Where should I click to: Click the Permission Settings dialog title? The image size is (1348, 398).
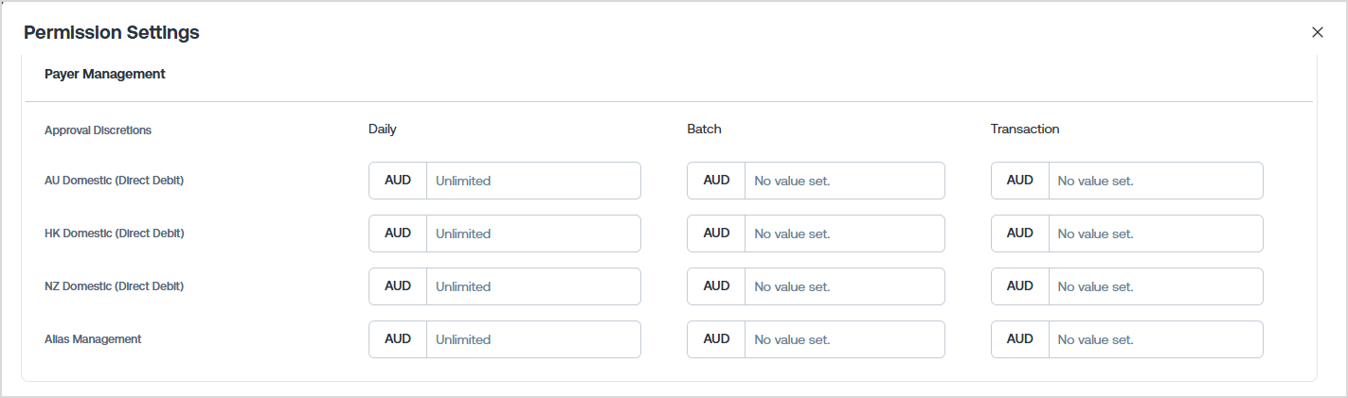[112, 32]
